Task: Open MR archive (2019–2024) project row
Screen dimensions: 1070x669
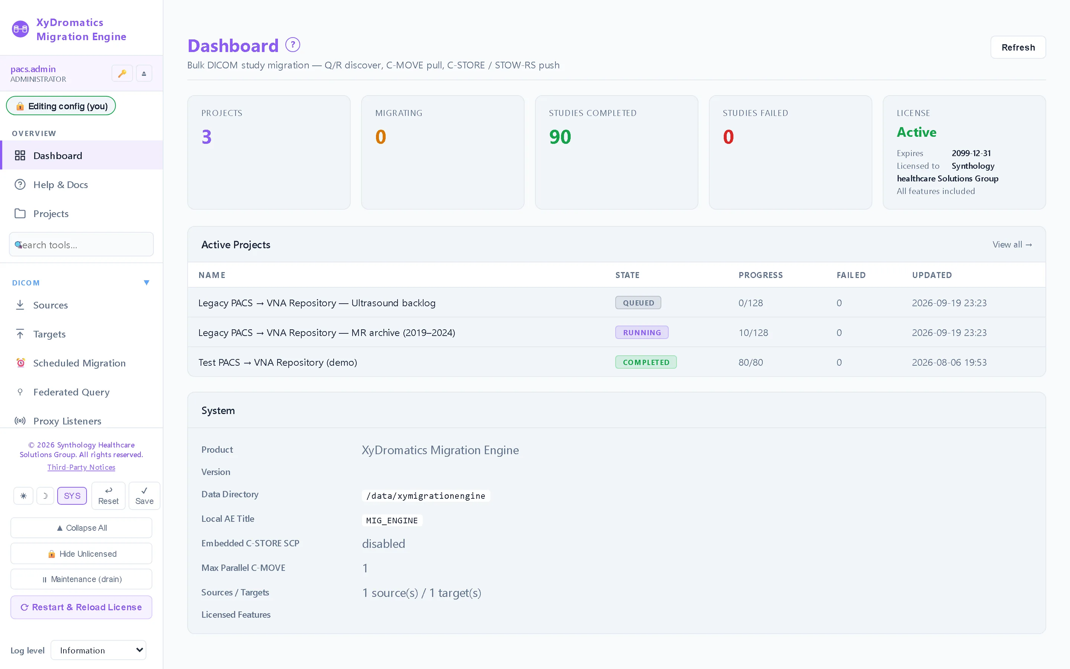Action: coord(616,332)
